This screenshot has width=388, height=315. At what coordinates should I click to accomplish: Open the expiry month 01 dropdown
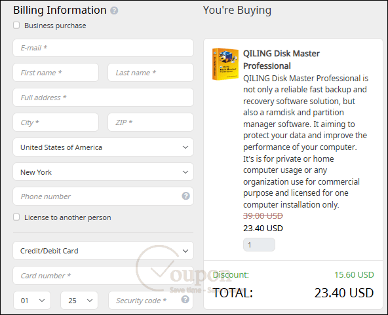[x=32, y=301]
